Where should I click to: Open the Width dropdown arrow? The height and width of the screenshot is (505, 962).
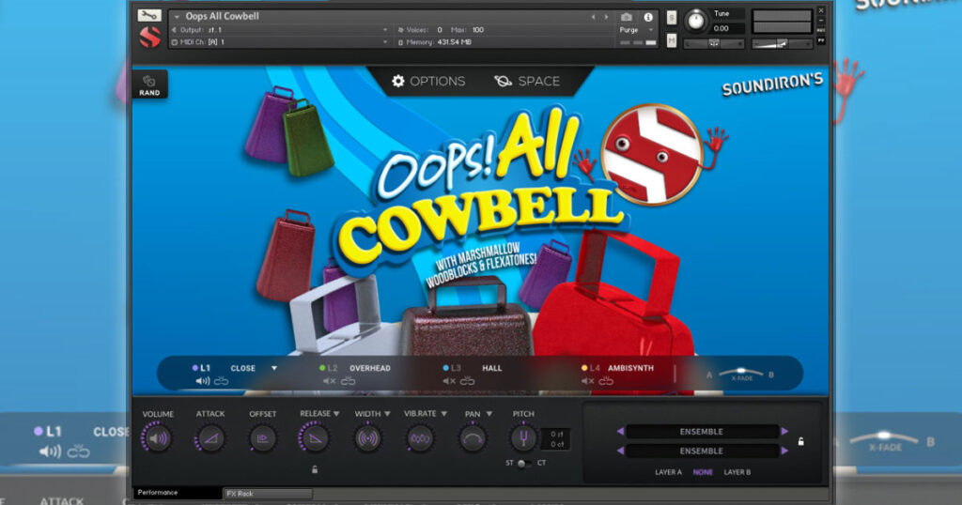(388, 414)
